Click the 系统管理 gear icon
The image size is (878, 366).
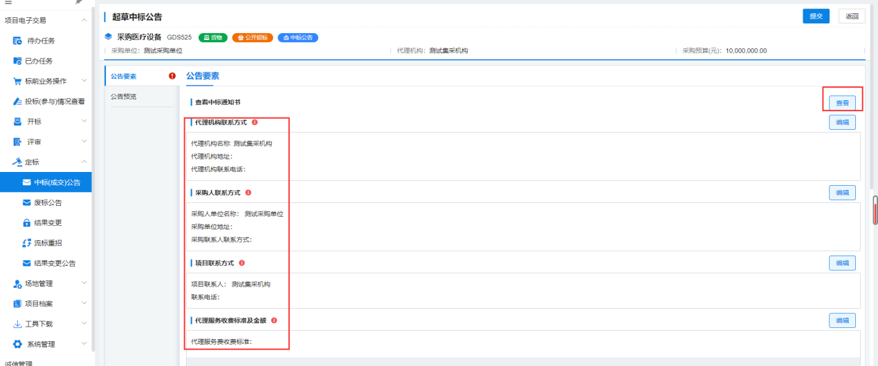[18, 344]
